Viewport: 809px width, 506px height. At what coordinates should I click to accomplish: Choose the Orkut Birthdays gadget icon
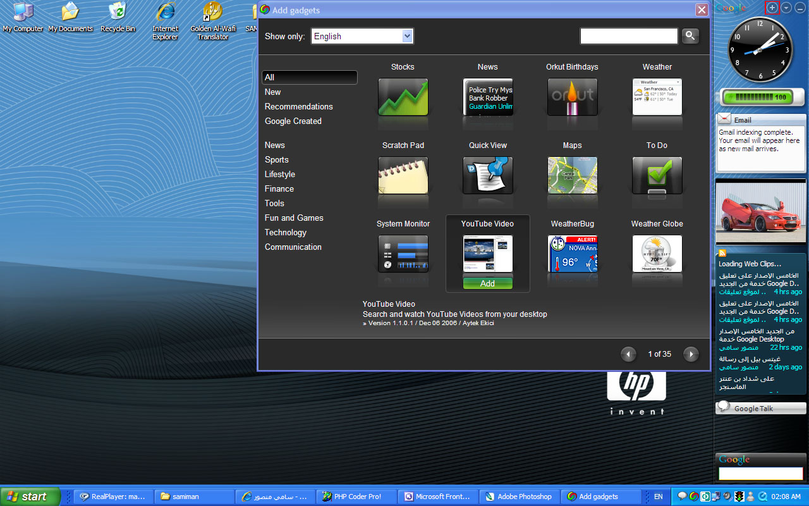573,97
